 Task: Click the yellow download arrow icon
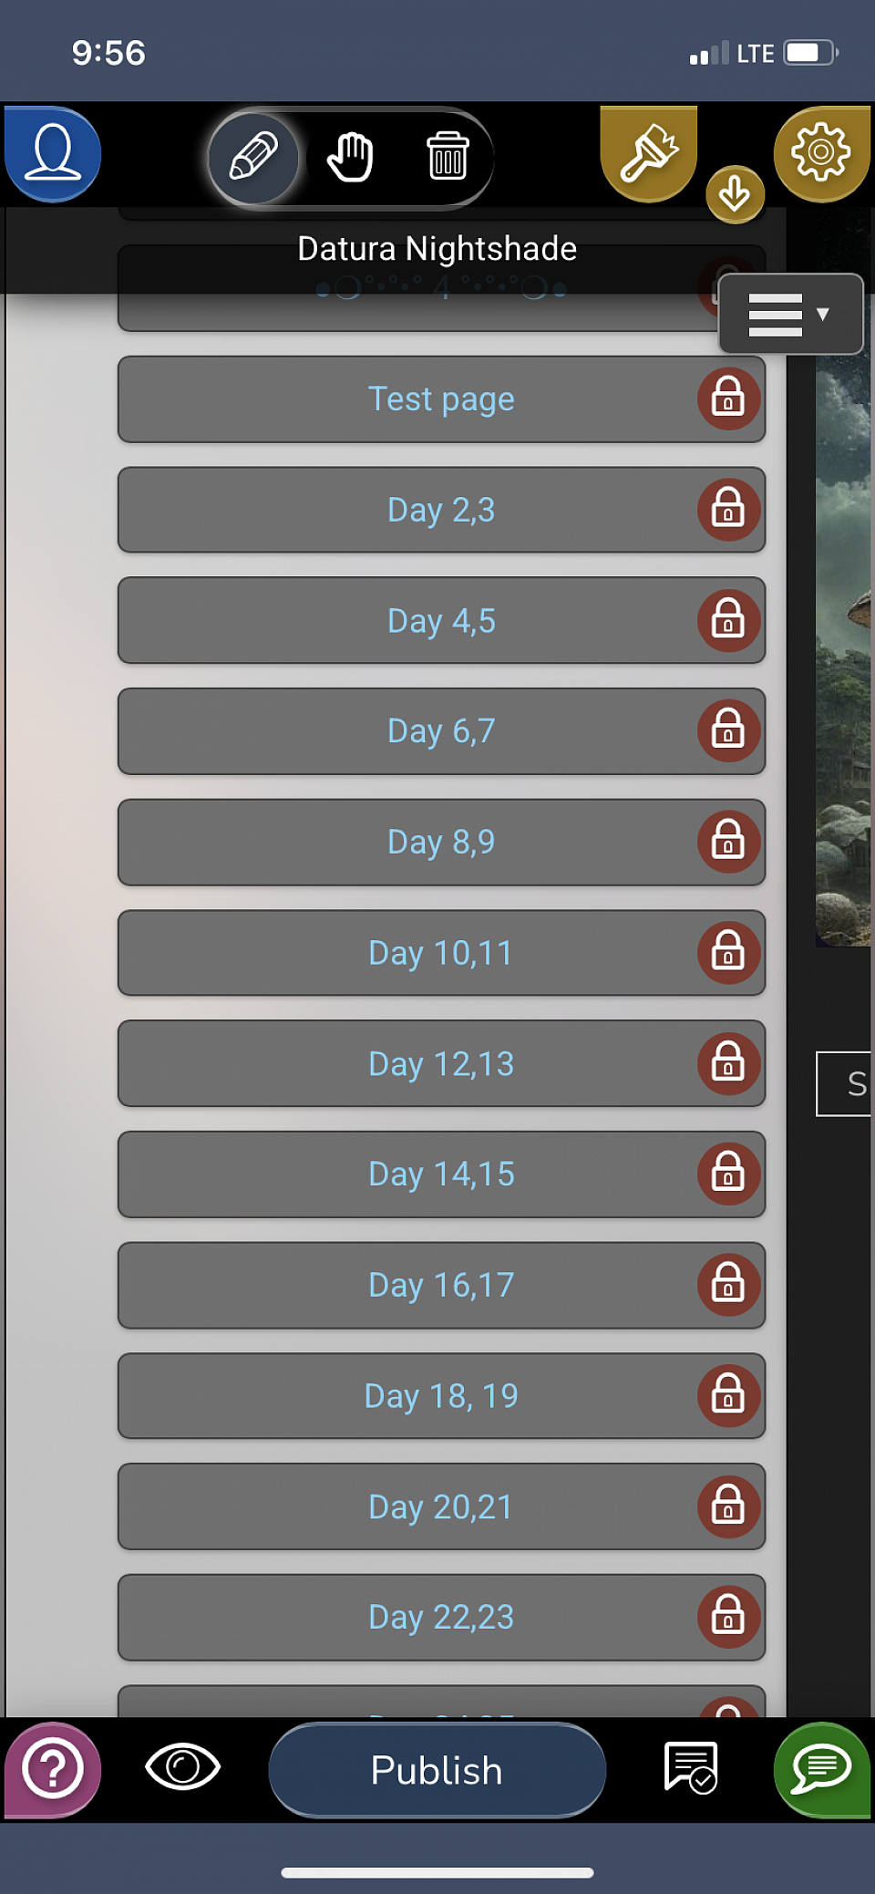pyautogui.click(x=735, y=194)
